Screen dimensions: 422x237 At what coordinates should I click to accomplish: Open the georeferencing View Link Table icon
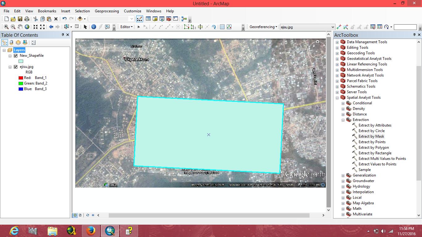coord(380,27)
